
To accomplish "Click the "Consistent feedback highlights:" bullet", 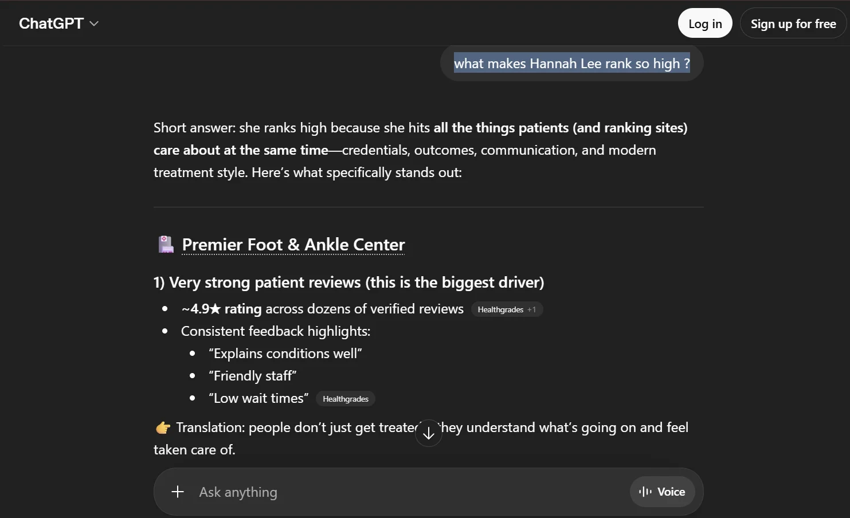I will pos(276,331).
